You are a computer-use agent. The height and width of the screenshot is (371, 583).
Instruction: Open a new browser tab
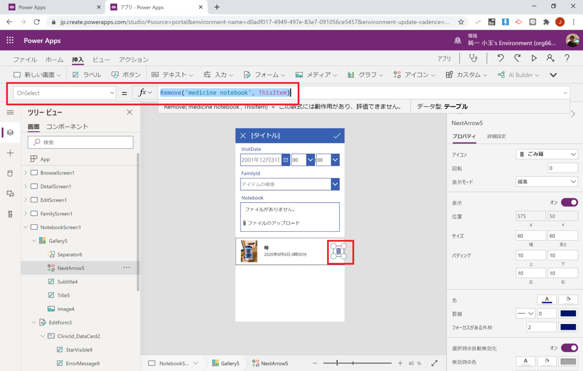pos(217,7)
